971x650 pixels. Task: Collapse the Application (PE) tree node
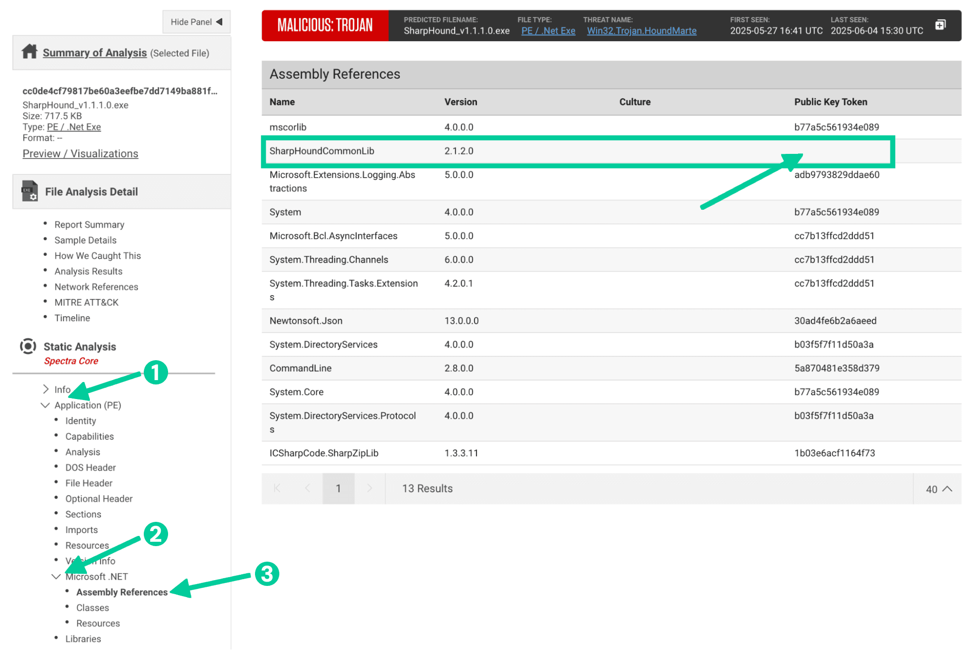pos(45,405)
